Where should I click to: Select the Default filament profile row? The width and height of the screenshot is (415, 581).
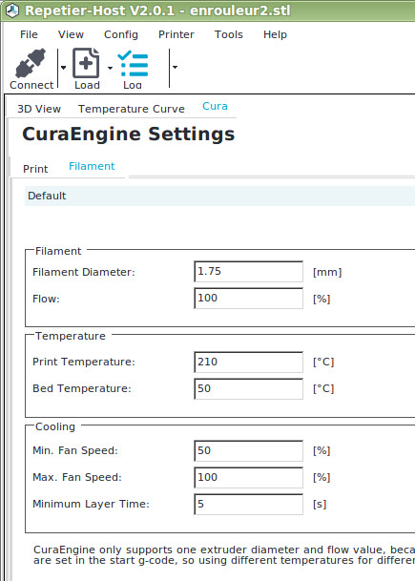(219, 196)
